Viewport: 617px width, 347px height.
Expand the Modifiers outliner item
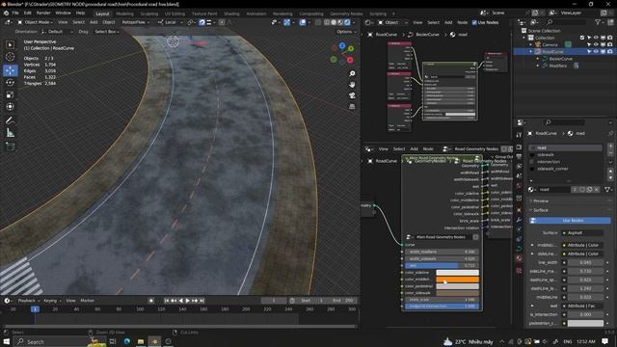pyautogui.click(x=538, y=66)
